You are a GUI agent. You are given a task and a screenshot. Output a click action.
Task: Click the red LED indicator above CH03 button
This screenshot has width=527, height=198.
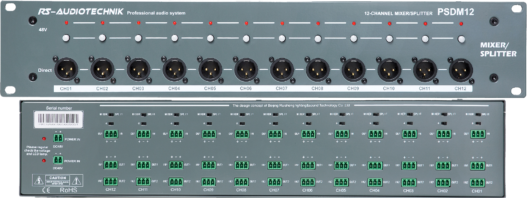pos(139,23)
